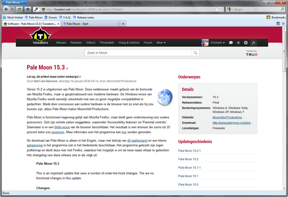Click into the Zoek in Meuk search field

[138, 53]
